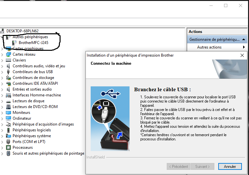Click the Moniteurs monitor icon
The height and width of the screenshot is (175, 249).
[8, 113]
